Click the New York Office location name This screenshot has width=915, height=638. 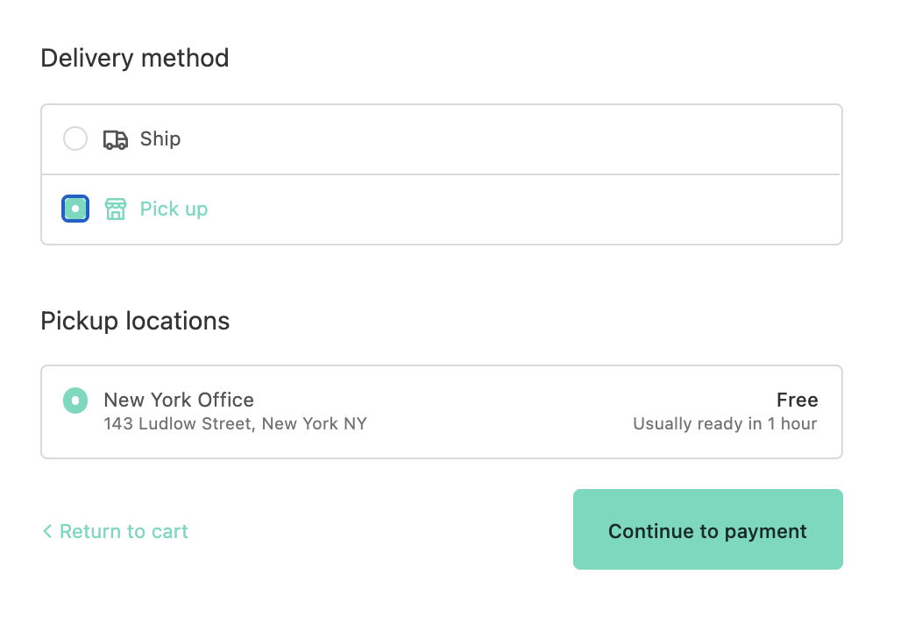pos(179,400)
